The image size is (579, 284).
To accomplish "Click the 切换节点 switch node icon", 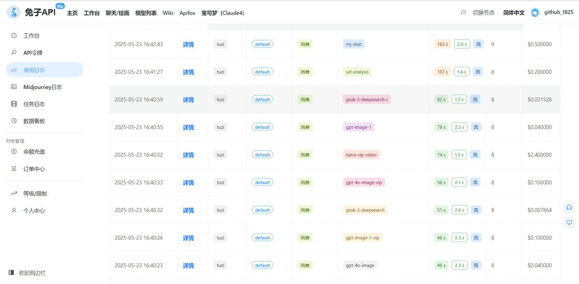I will (x=463, y=13).
